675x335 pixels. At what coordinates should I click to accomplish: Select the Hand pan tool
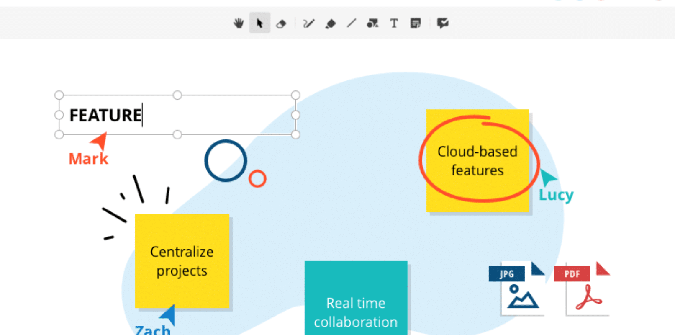239,23
